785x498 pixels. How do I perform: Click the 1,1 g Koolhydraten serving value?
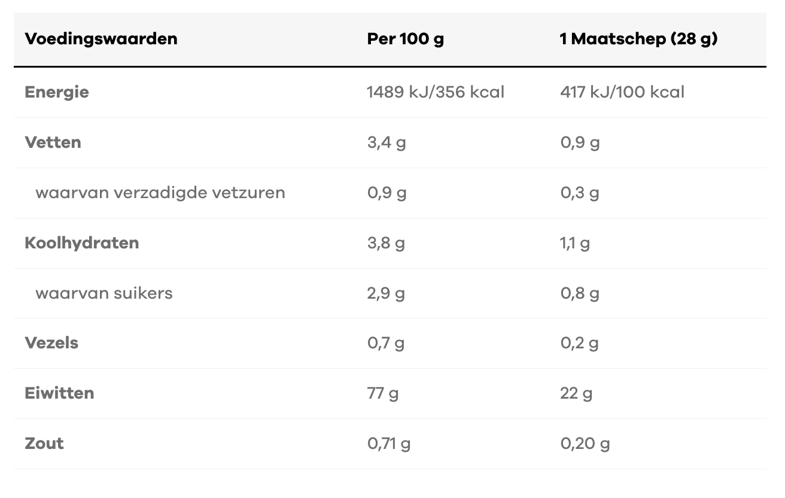(575, 243)
